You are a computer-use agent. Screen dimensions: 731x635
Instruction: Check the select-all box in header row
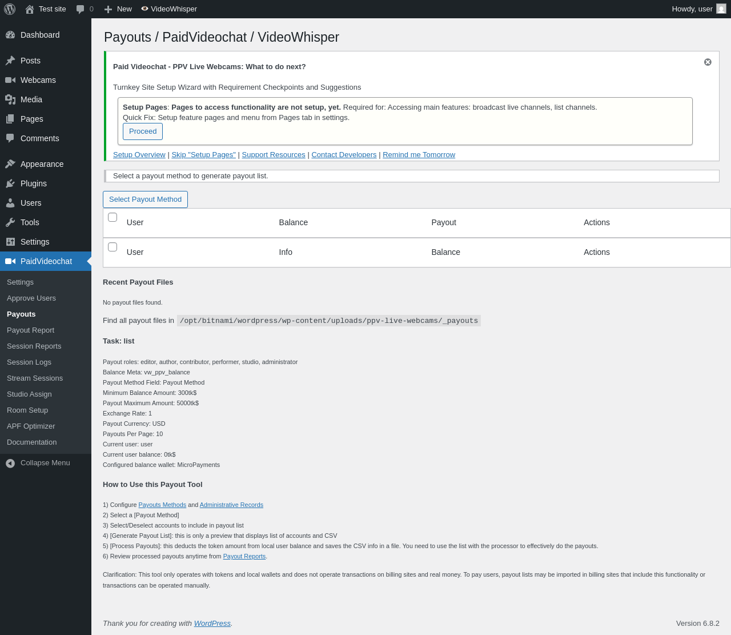tap(113, 217)
